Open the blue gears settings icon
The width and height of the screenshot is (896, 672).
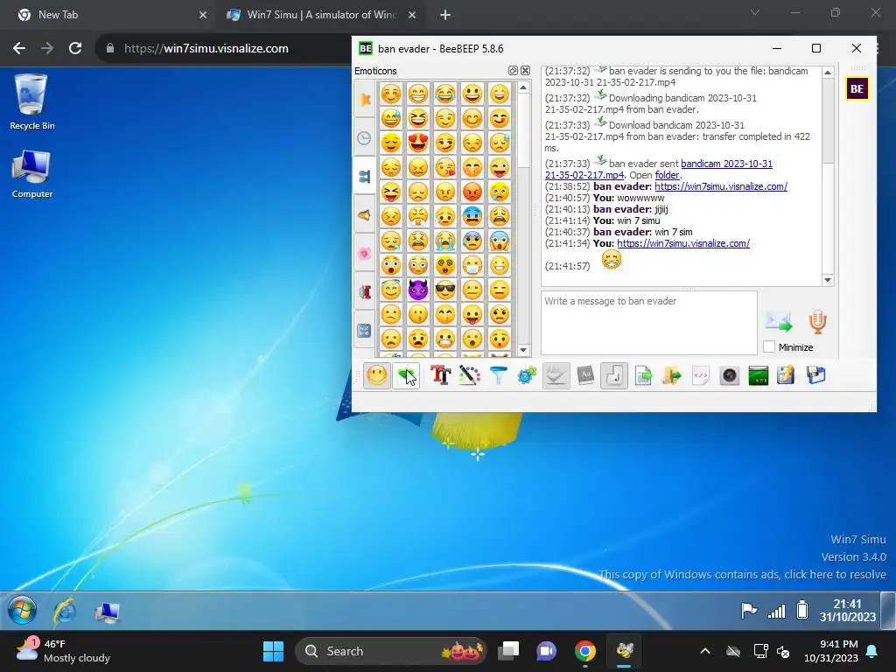[527, 375]
